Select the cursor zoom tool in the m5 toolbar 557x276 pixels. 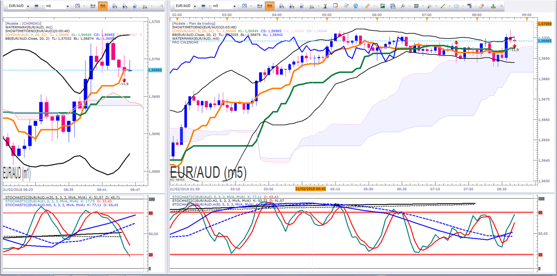[302, 6]
